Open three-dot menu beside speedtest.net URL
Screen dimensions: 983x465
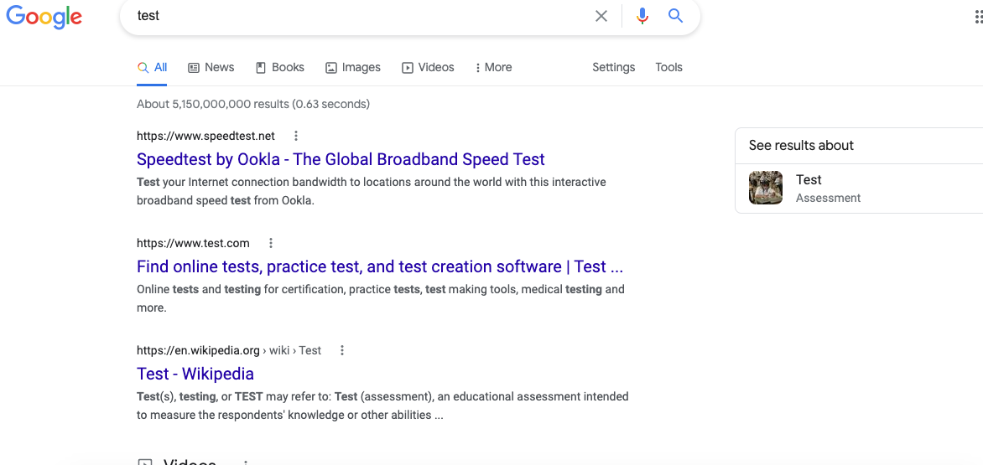coord(296,136)
